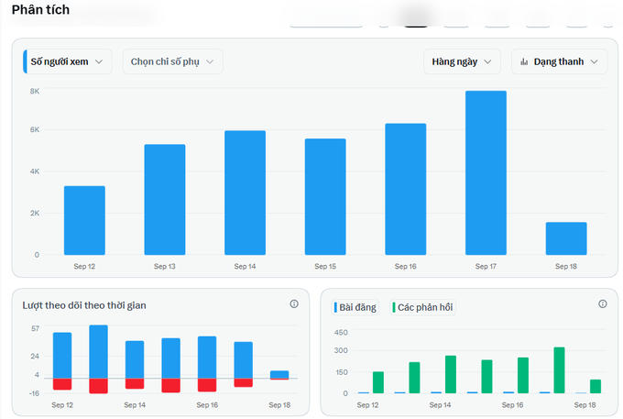Image resolution: width=623 pixels, height=419 pixels.
Task: Click the Sep 13 red unfollows bar
Action: (x=99, y=386)
